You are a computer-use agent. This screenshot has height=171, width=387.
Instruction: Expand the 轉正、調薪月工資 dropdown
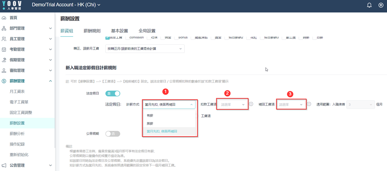[x=145, y=49]
